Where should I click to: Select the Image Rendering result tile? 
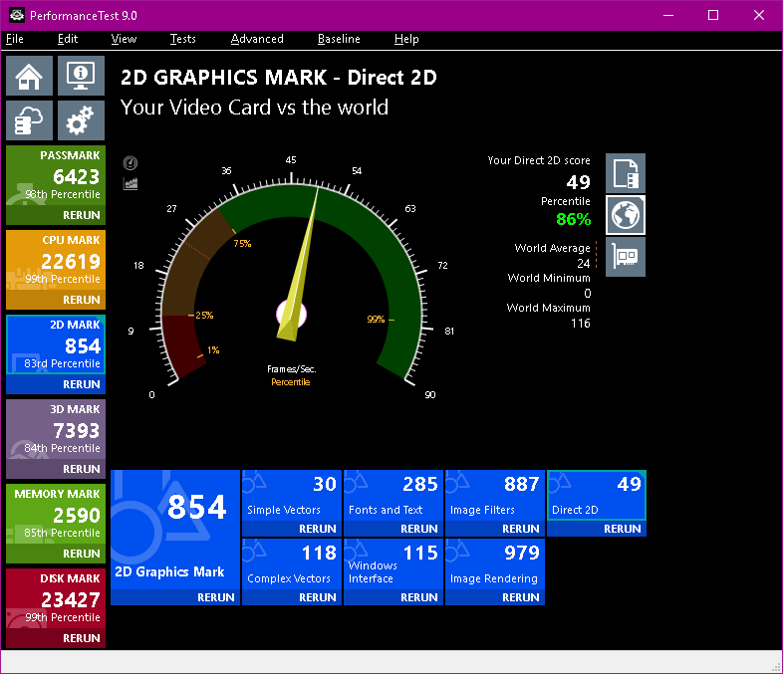point(495,564)
